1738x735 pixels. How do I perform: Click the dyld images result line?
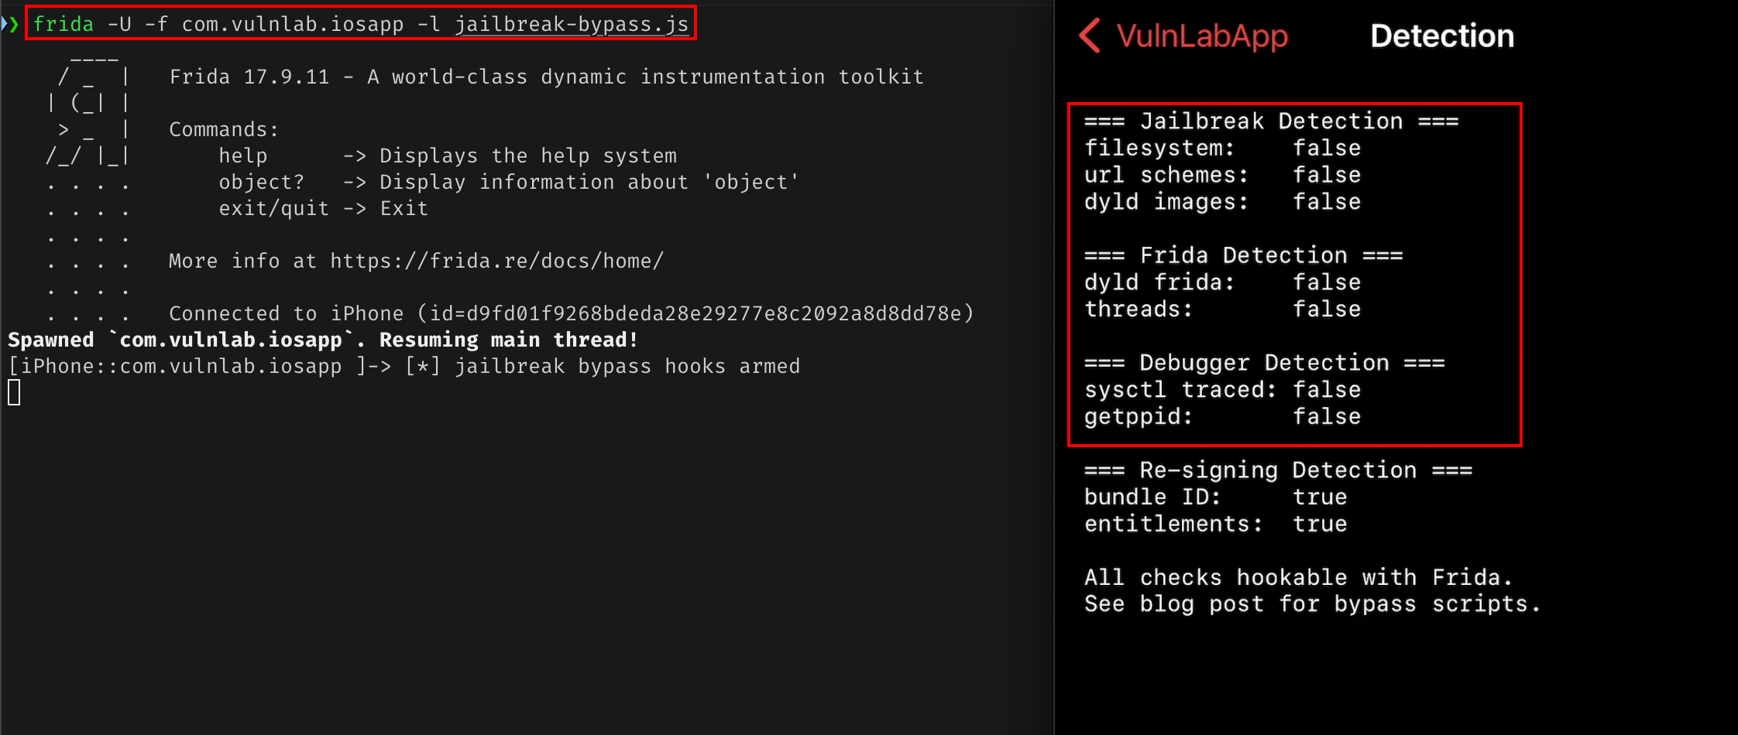coord(1222,202)
